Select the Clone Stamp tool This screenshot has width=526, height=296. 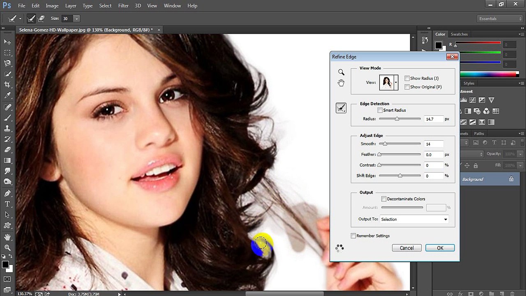[x=7, y=128]
